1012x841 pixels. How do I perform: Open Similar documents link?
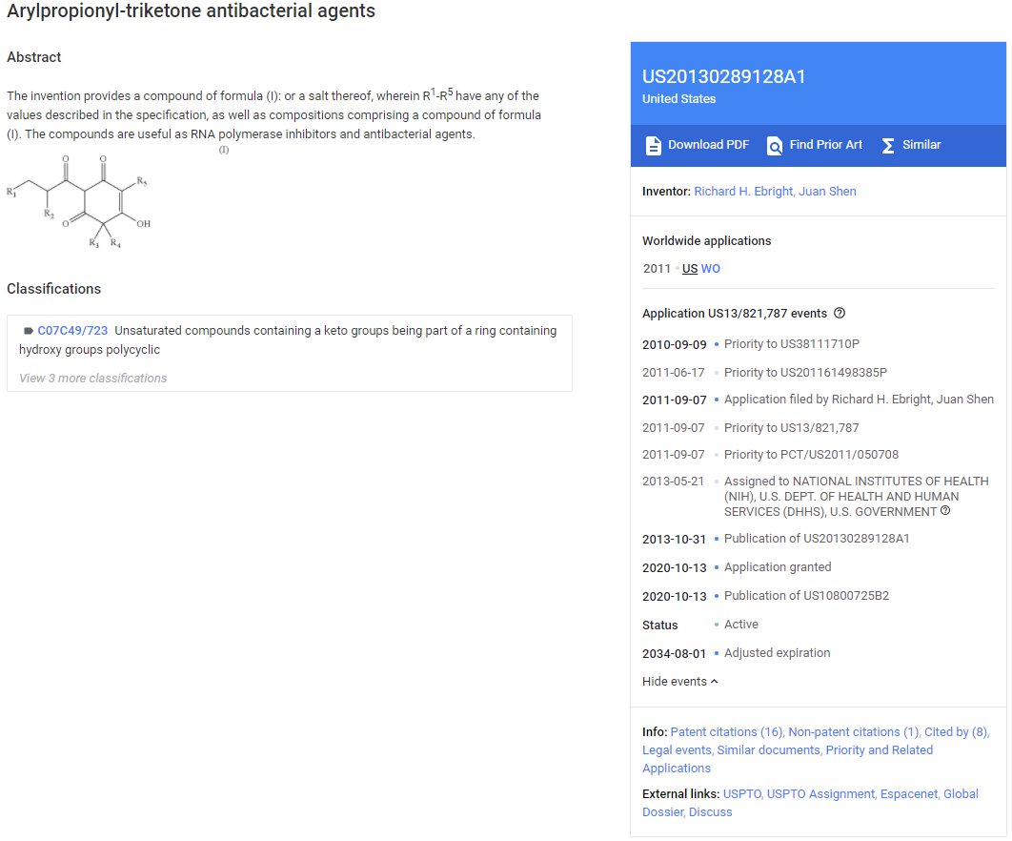click(769, 749)
